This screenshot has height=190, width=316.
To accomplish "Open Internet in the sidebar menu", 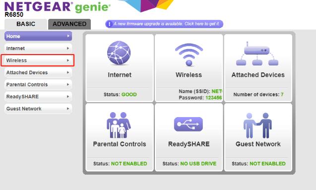I will [38, 48].
